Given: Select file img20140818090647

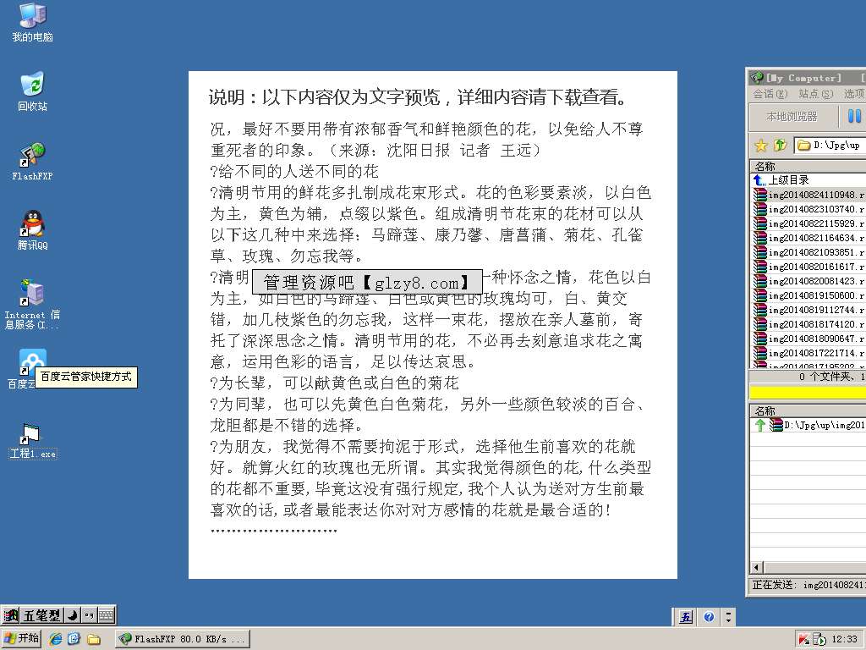Looking at the screenshot, I should tap(809, 339).
